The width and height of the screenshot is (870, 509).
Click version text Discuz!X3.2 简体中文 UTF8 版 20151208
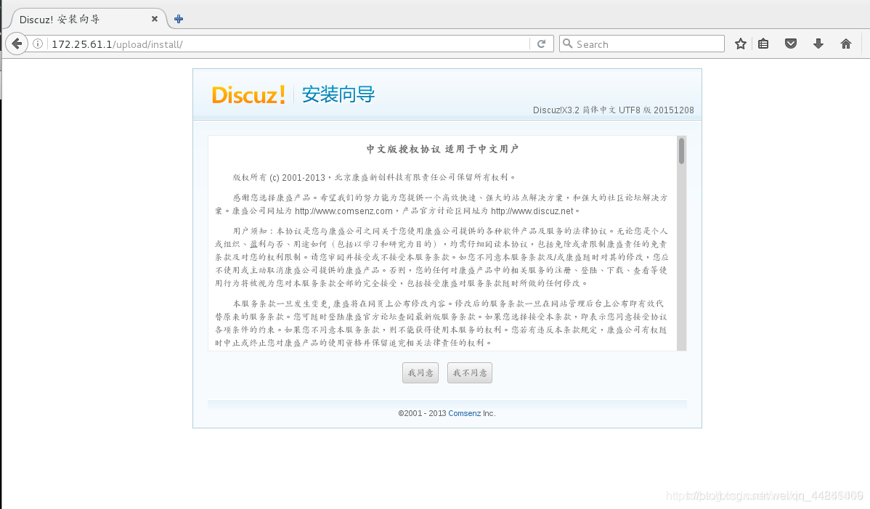pyautogui.click(x=613, y=110)
